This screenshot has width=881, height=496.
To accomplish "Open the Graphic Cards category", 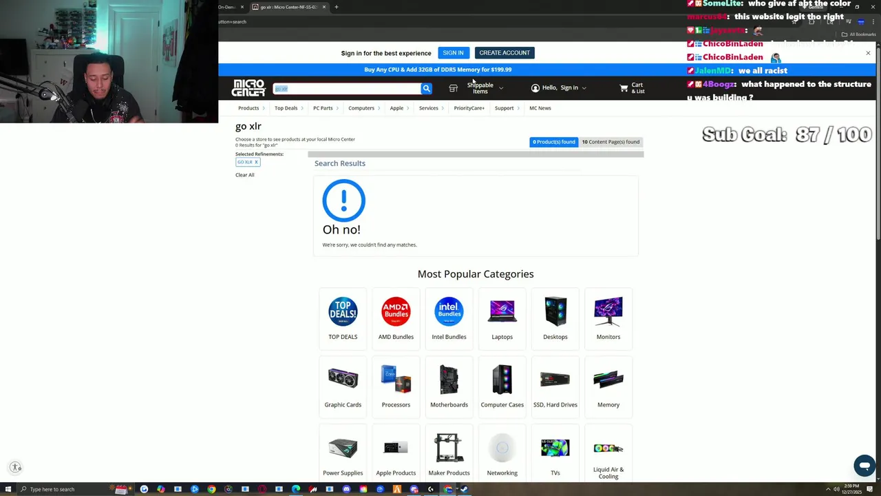I will coord(343,386).
